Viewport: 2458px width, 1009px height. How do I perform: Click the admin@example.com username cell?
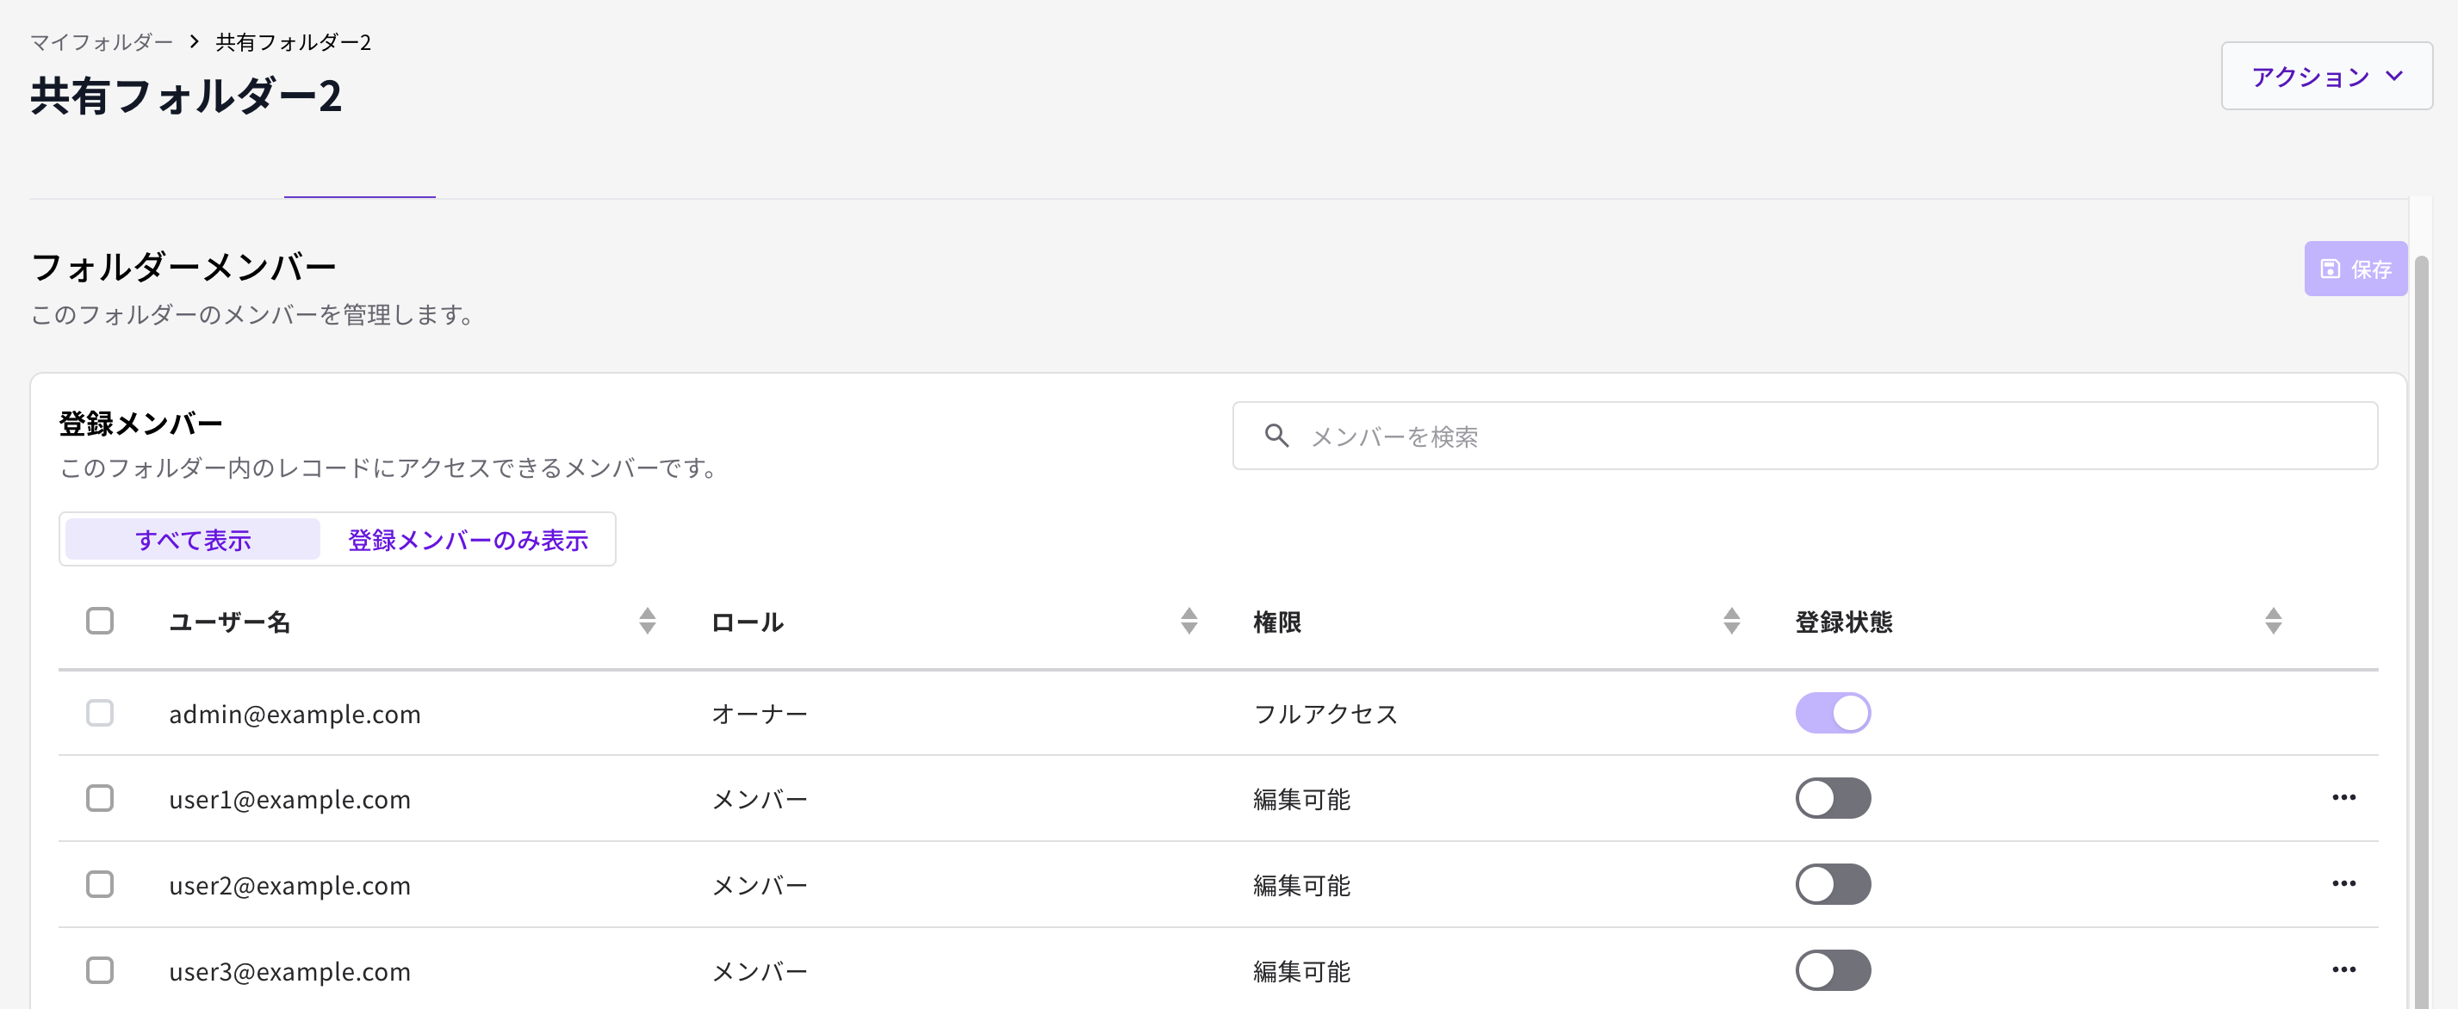(295, 714)
